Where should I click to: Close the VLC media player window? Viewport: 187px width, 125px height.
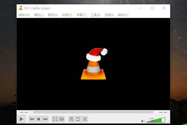pos(164,8)
